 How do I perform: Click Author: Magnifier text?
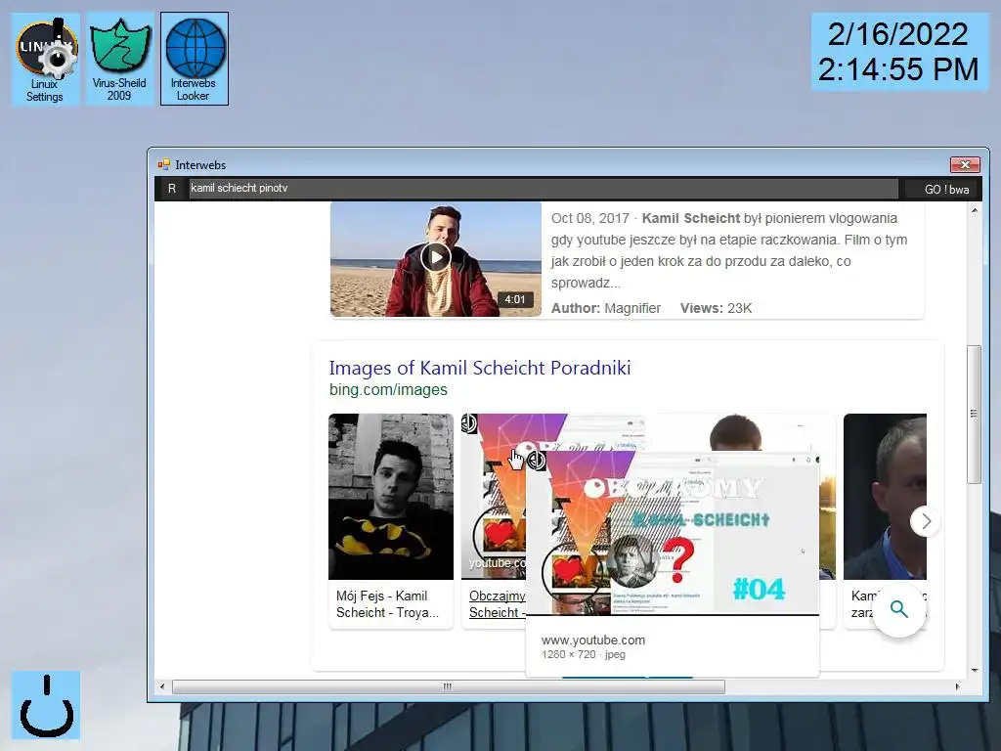606,308
